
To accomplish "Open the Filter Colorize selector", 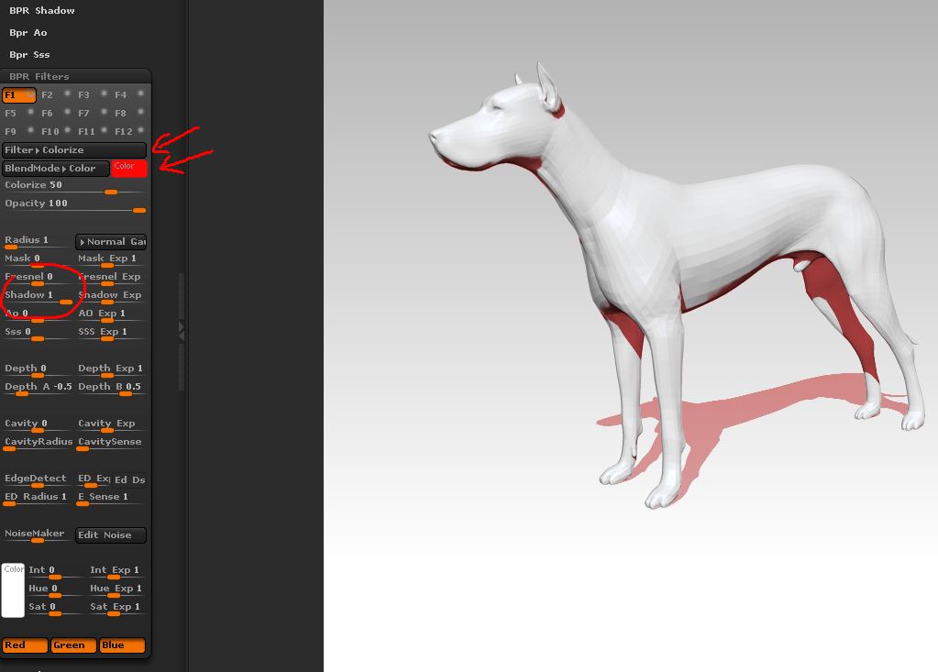I will coord(75,149).
